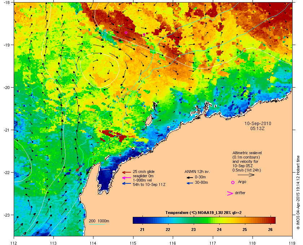This screenshot has height=245, width=303.
Task: Click the magenta drifter chevron legend symbol
Action: pyautogui.click(x=230, y=193)
